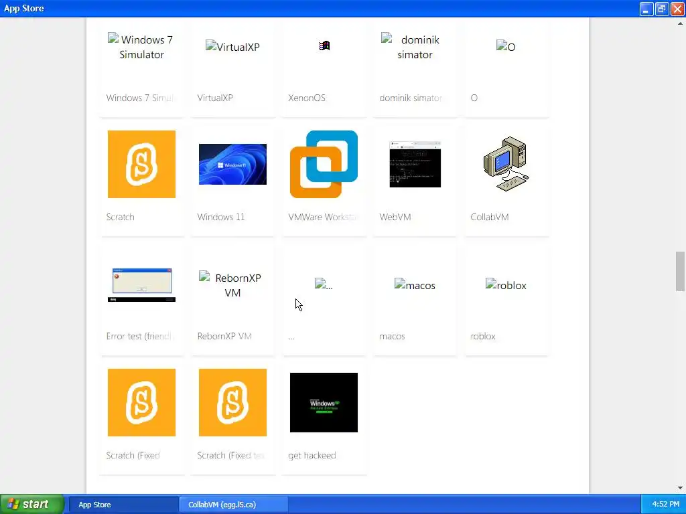This screenshot has height=514, width=686.
Task: Click the scrollbar thumb on the right edge
Action: pyautogui.click(x=681, y=271)
